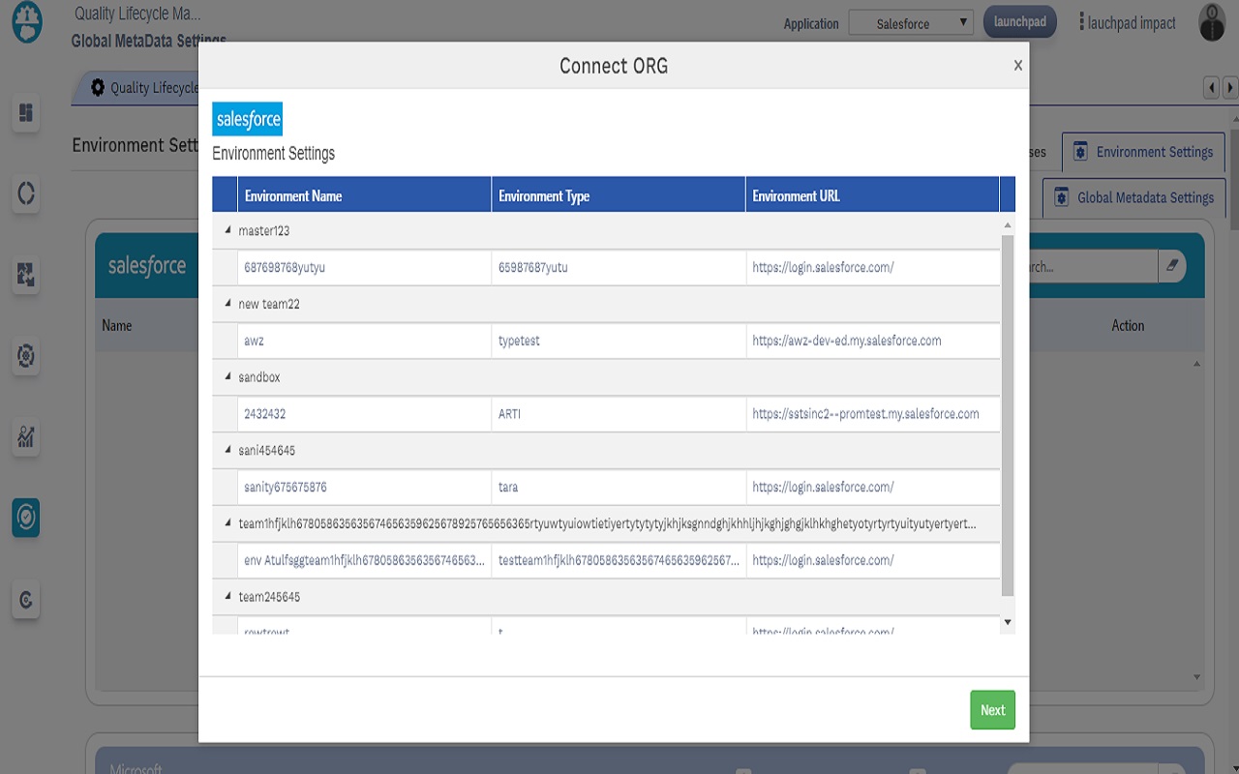Image resolution: width=1239 pixels, height=774 pixels.
Task: Click the testteam1hfjklh environment type cell
Action: [619, 560]
